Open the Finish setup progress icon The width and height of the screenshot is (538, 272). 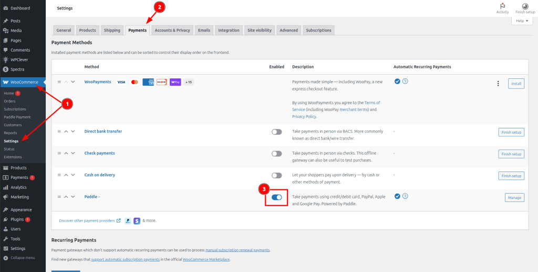pyautogui.click(x=525, y=6)
